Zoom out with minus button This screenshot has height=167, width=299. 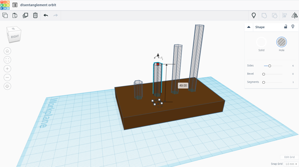click(7, 78)
